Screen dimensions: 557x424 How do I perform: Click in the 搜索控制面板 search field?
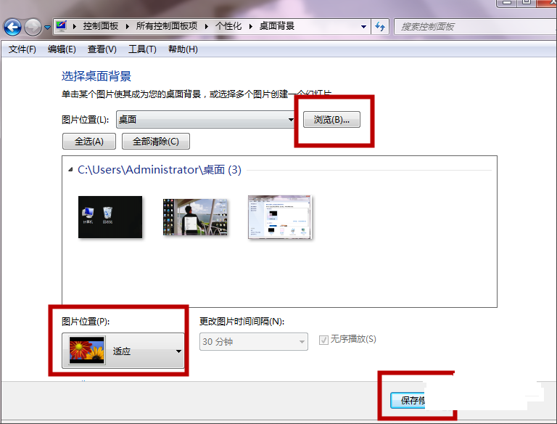pos(464,27)
